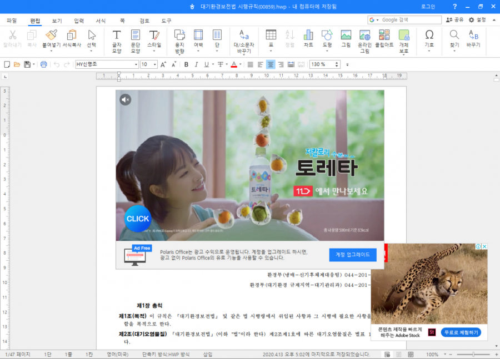Screen dimensions: 500x359
Task: Open the View (보기) tab
Action: [x=57, y=21]
